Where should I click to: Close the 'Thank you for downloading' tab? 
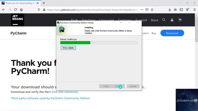pyautogui.click(x=38, y=3)
